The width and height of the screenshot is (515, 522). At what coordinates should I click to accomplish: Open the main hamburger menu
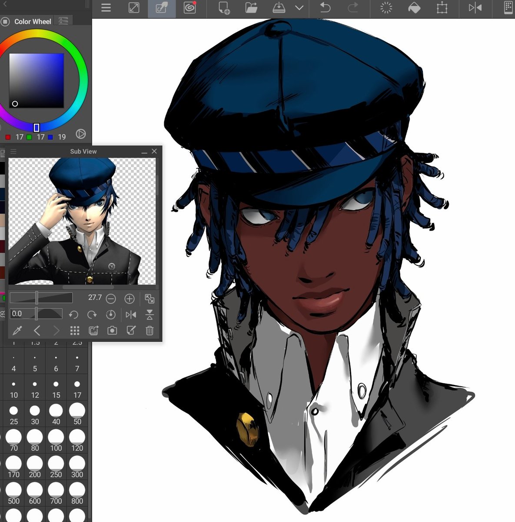pos(106,8)
